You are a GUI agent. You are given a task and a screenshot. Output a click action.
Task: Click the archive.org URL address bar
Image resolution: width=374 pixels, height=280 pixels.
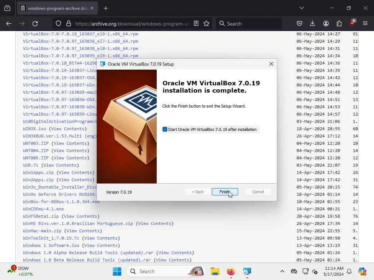pyautogui.click(x=132, y=24)
